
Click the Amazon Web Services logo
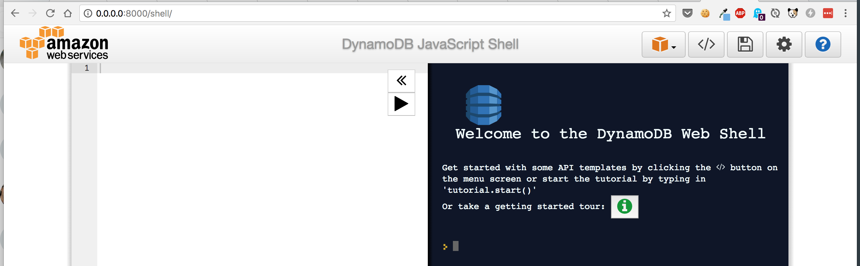(64, 43)
